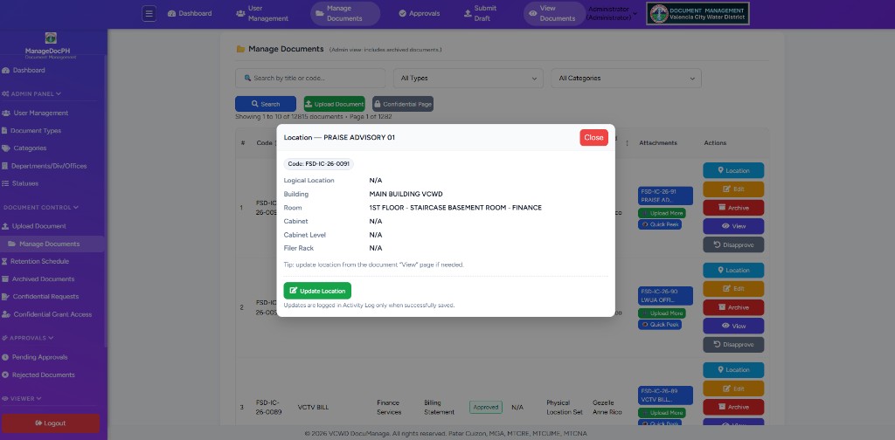Open FSD-IC-26-91 PRAISE attachment
Image resolution: width=895 pixels, height=440 pixels.
665,196
